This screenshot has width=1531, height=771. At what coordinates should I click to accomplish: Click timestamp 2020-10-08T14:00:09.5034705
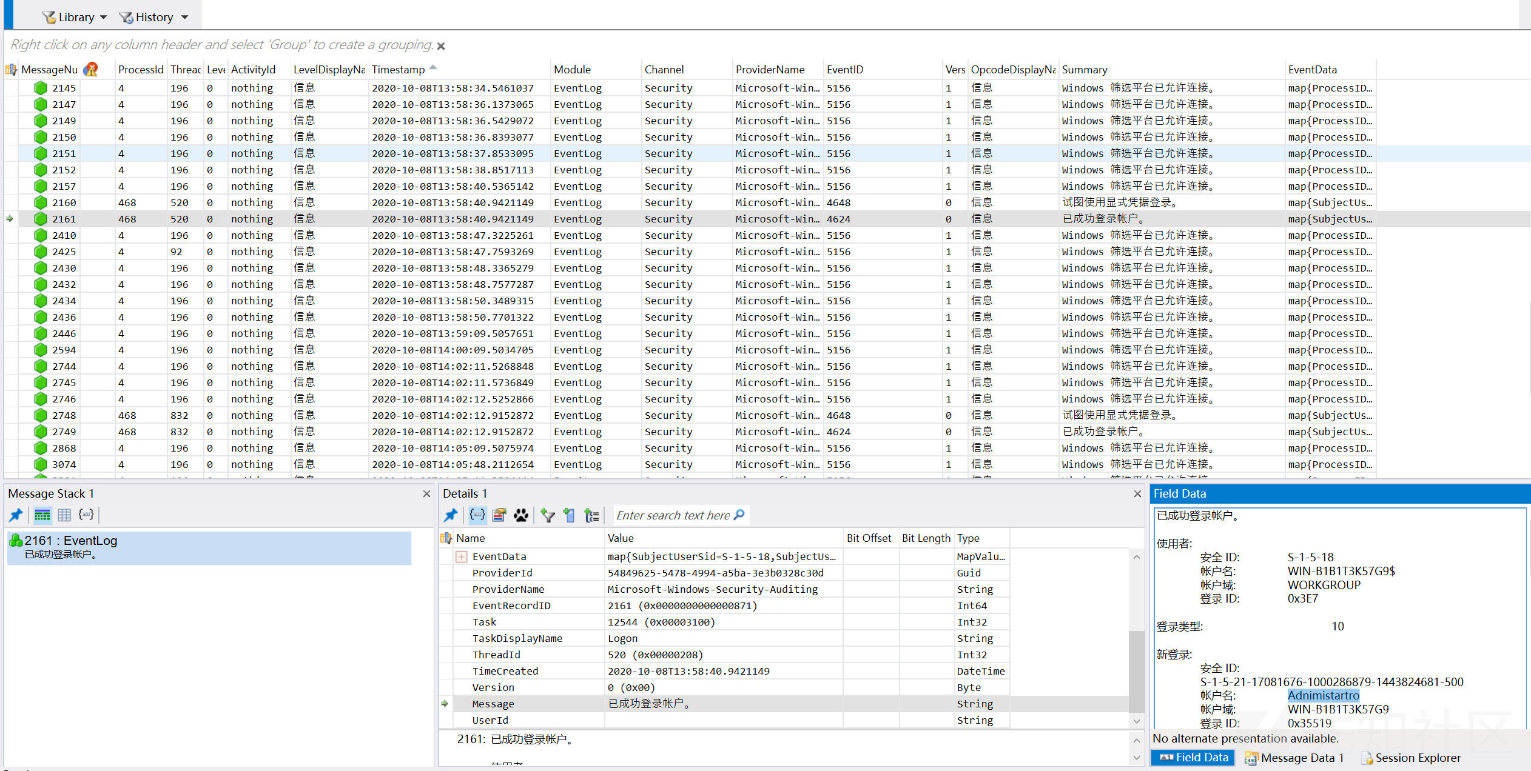453,350
